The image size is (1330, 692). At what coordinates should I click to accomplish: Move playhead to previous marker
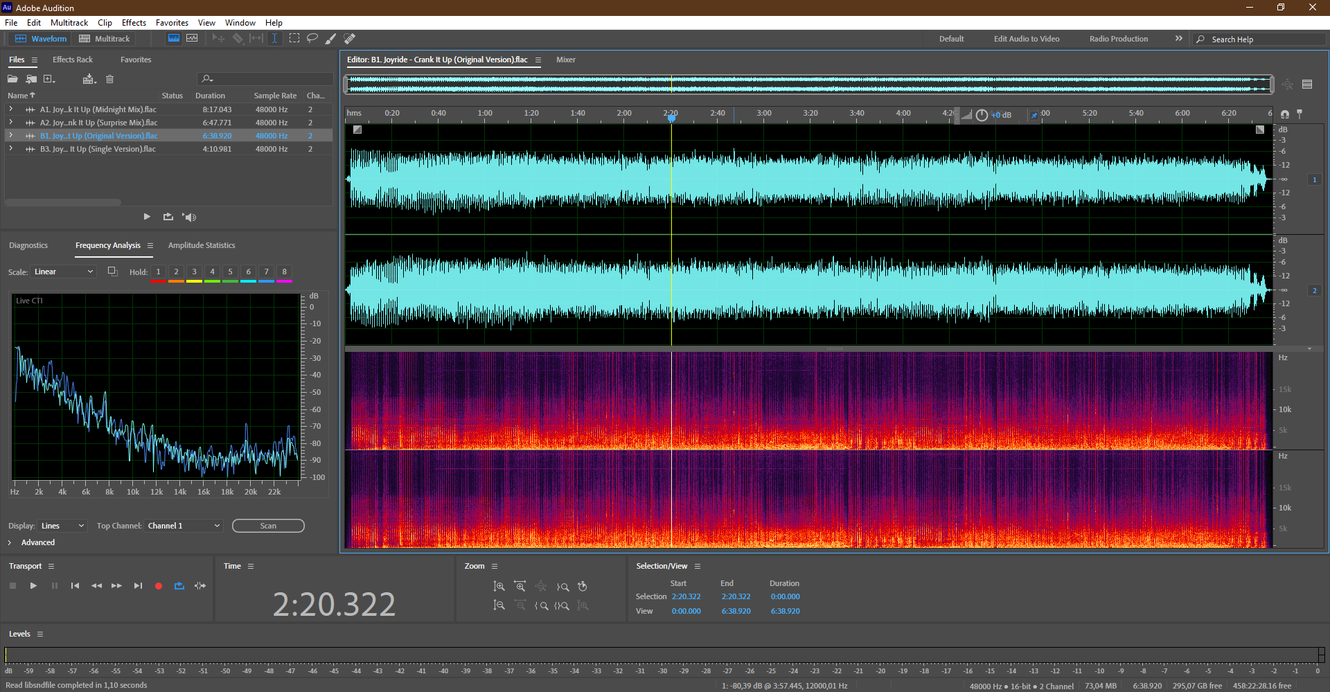[x=75, y=586]
